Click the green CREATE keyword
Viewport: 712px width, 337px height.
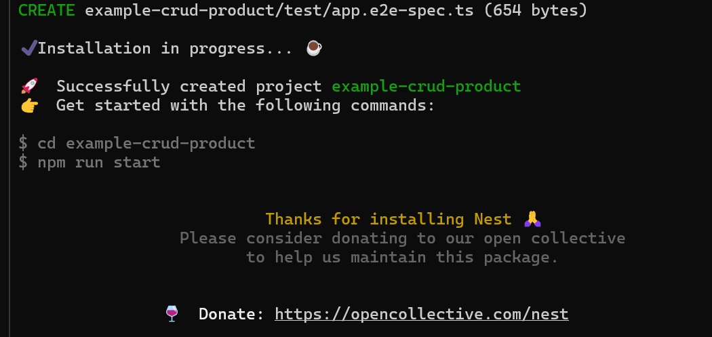coord(47,10)
